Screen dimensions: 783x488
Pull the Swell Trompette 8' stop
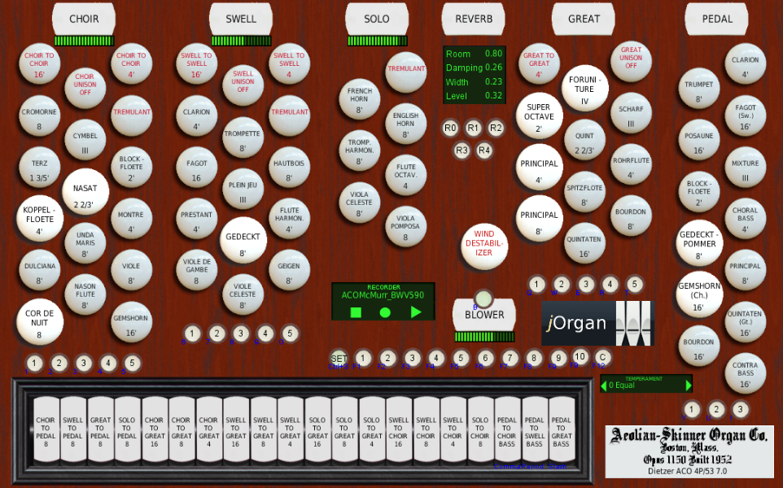243,138
